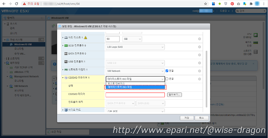
Task: Remove Hard Disk 1 device
Action: click(x=199, y=39)
